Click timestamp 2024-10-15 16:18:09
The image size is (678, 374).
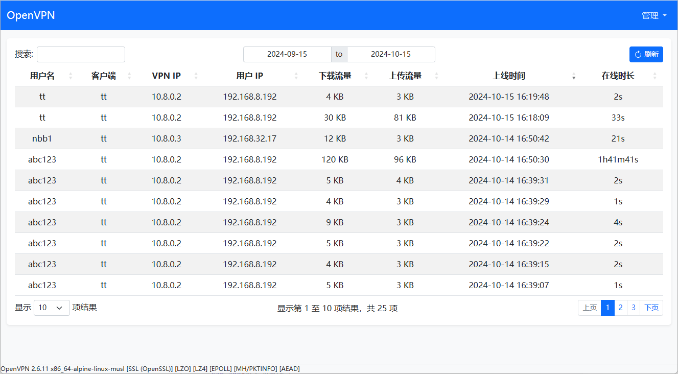(509, 118)
